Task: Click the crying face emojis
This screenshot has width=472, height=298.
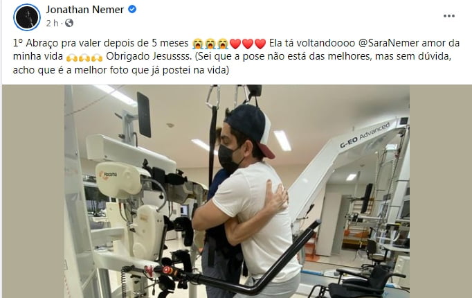Action: tap(210, 44)
